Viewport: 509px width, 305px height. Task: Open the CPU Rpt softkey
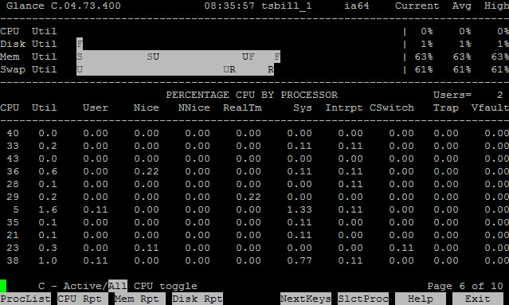click(83, 299)
